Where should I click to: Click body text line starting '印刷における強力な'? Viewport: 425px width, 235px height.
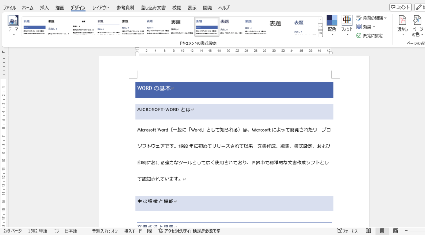(x=233, y=163)
